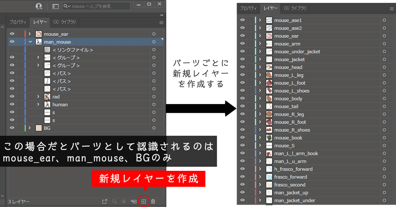Click target circle for man_mouse layer
This screenshot has height=207, width=396.
click(x=154, y=42)
